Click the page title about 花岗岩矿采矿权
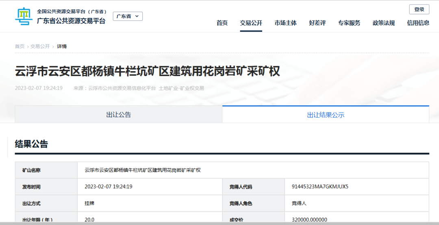 [x=148, y=71]
